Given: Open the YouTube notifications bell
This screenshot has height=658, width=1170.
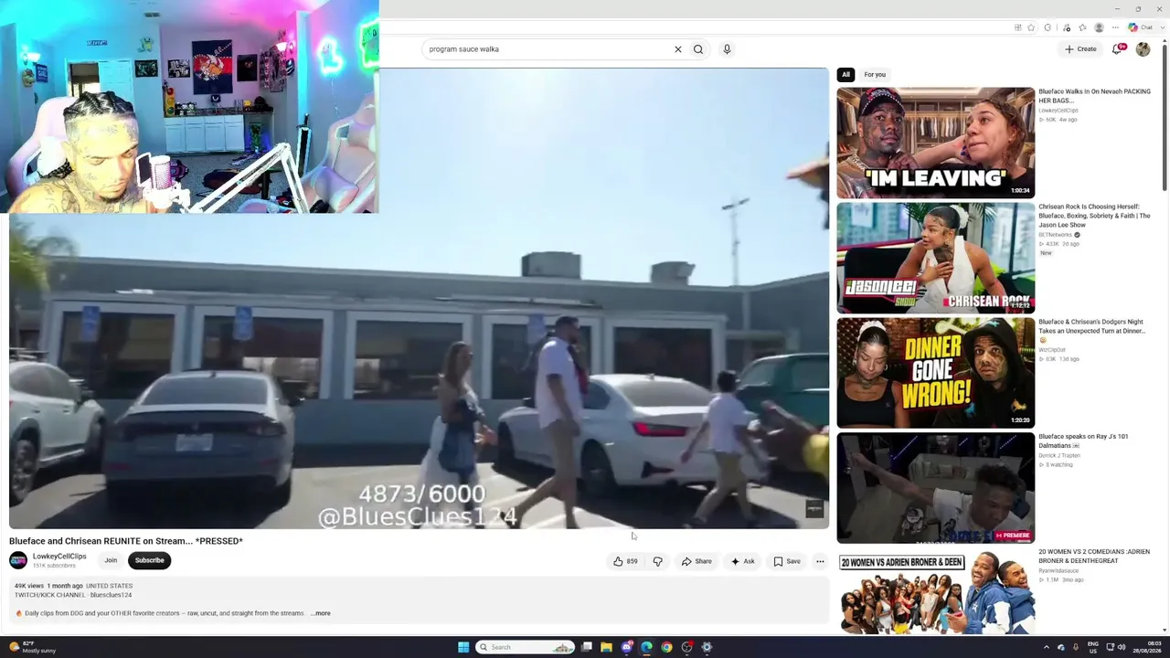Looking at the screenshot, I should click(x=1117, y=49).
